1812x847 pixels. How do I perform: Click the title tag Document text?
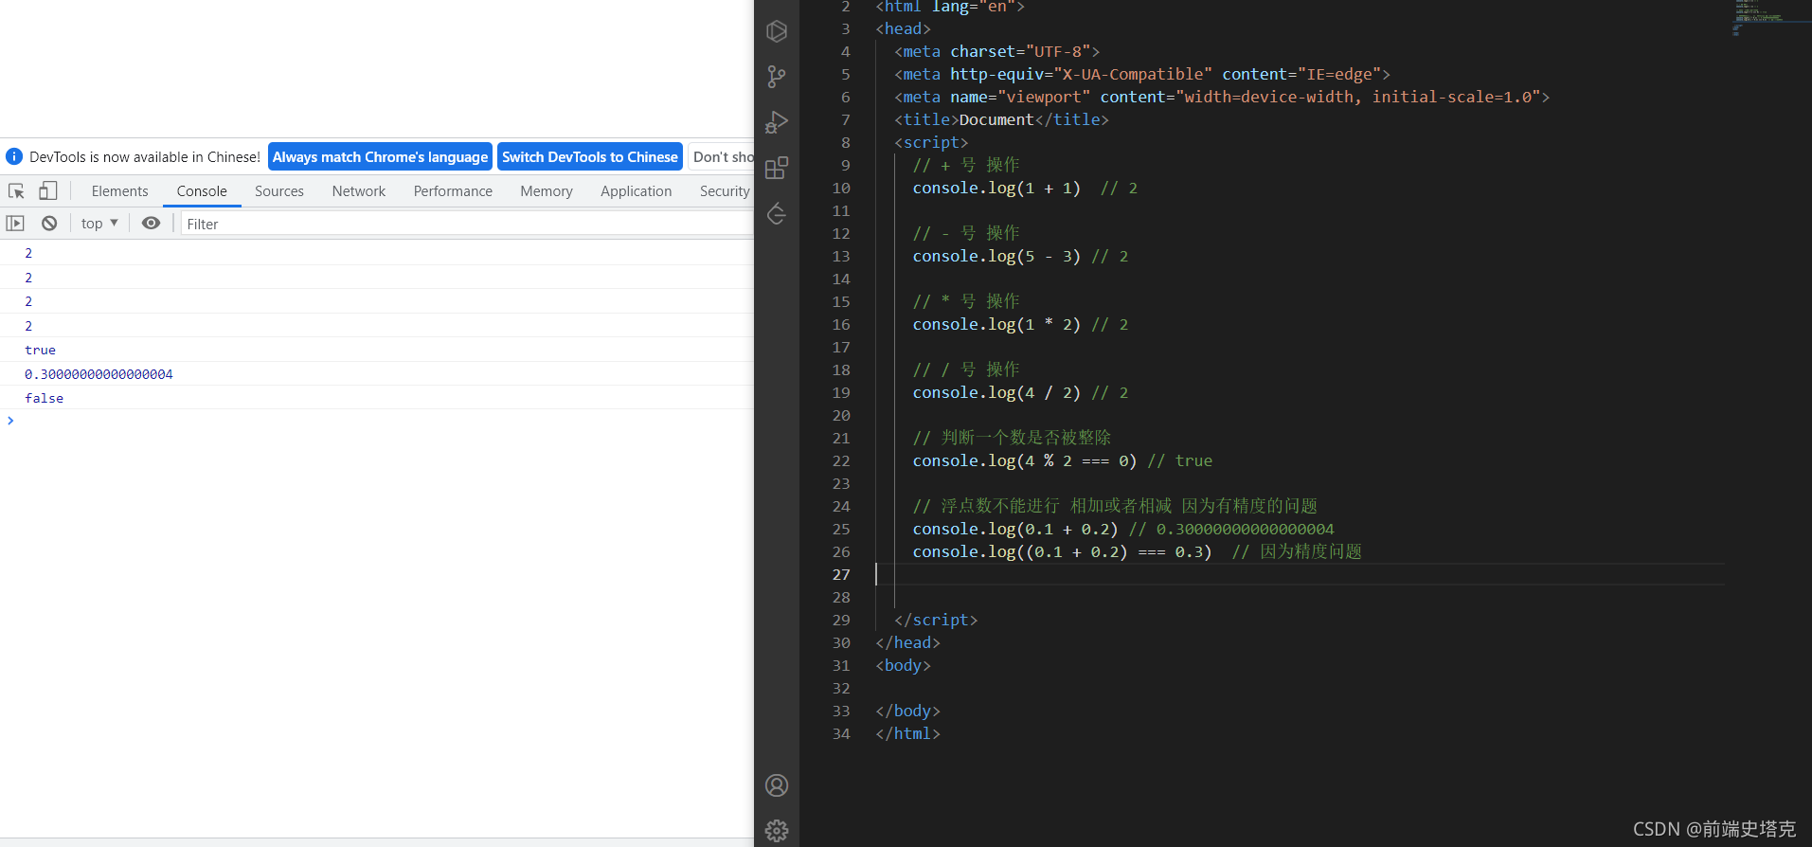tap(996, 119)
